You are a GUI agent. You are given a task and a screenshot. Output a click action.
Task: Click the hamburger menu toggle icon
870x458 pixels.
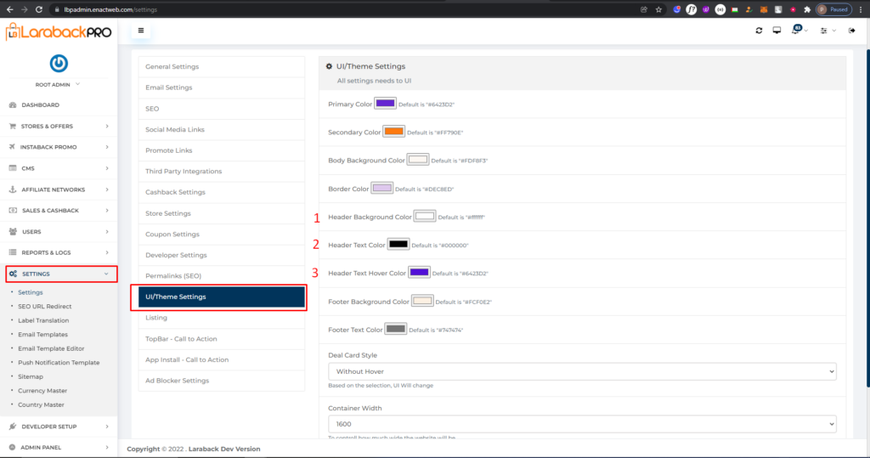coord(140,31)
